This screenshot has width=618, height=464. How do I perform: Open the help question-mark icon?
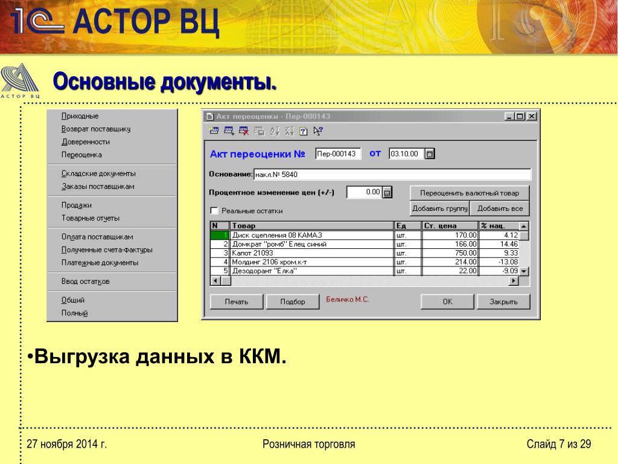point(303,131)
